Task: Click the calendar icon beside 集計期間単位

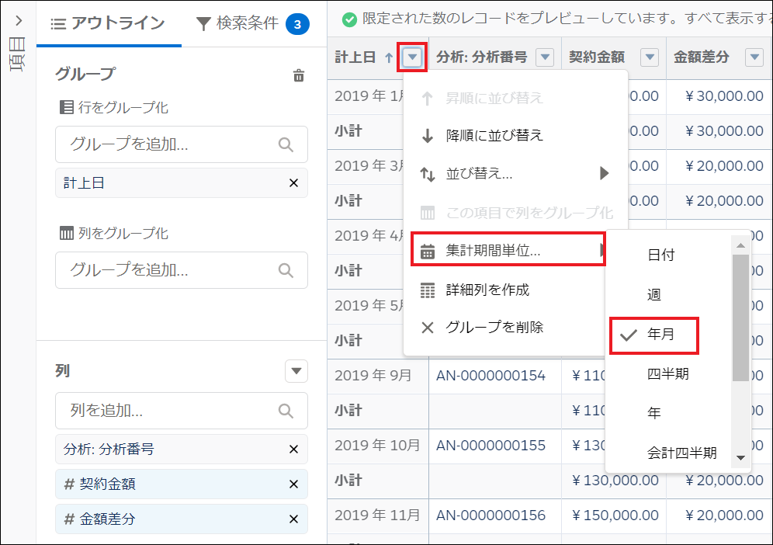Action: [426, 250]
